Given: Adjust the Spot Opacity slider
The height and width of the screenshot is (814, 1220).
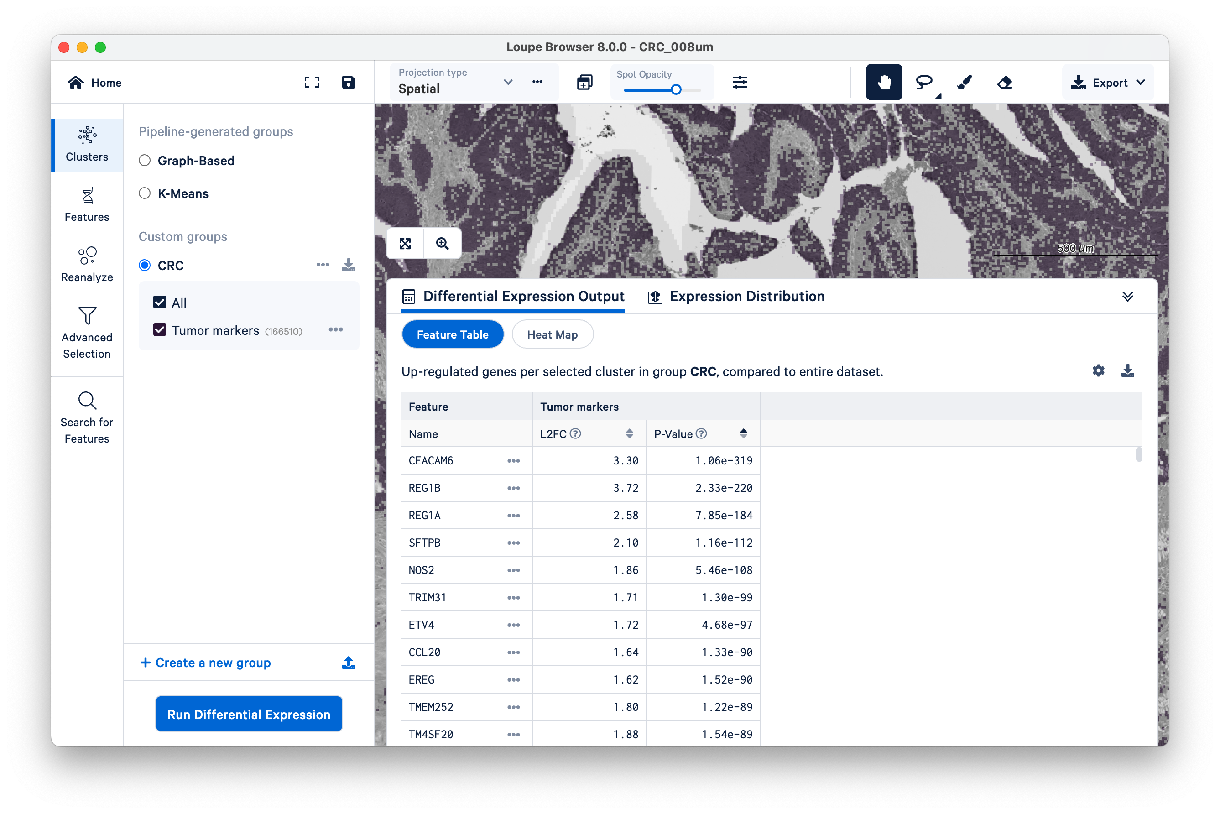Looking at the screenshot, I should coord(676,90).
